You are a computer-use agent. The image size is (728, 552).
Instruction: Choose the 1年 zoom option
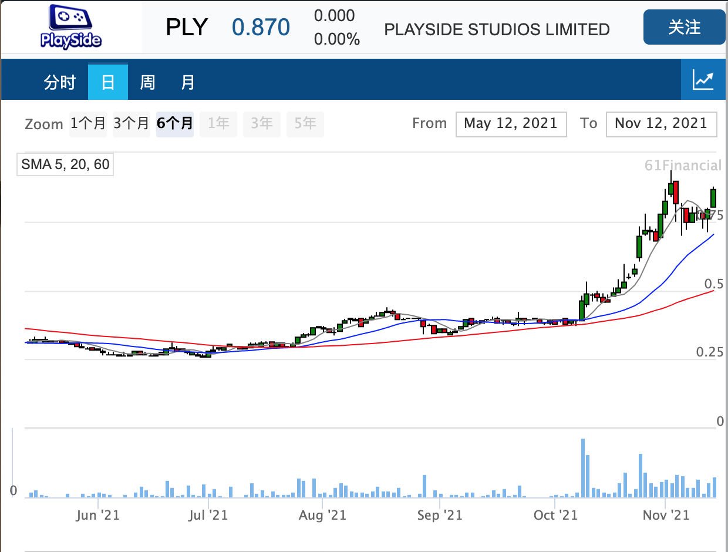[x=218, y=123]
